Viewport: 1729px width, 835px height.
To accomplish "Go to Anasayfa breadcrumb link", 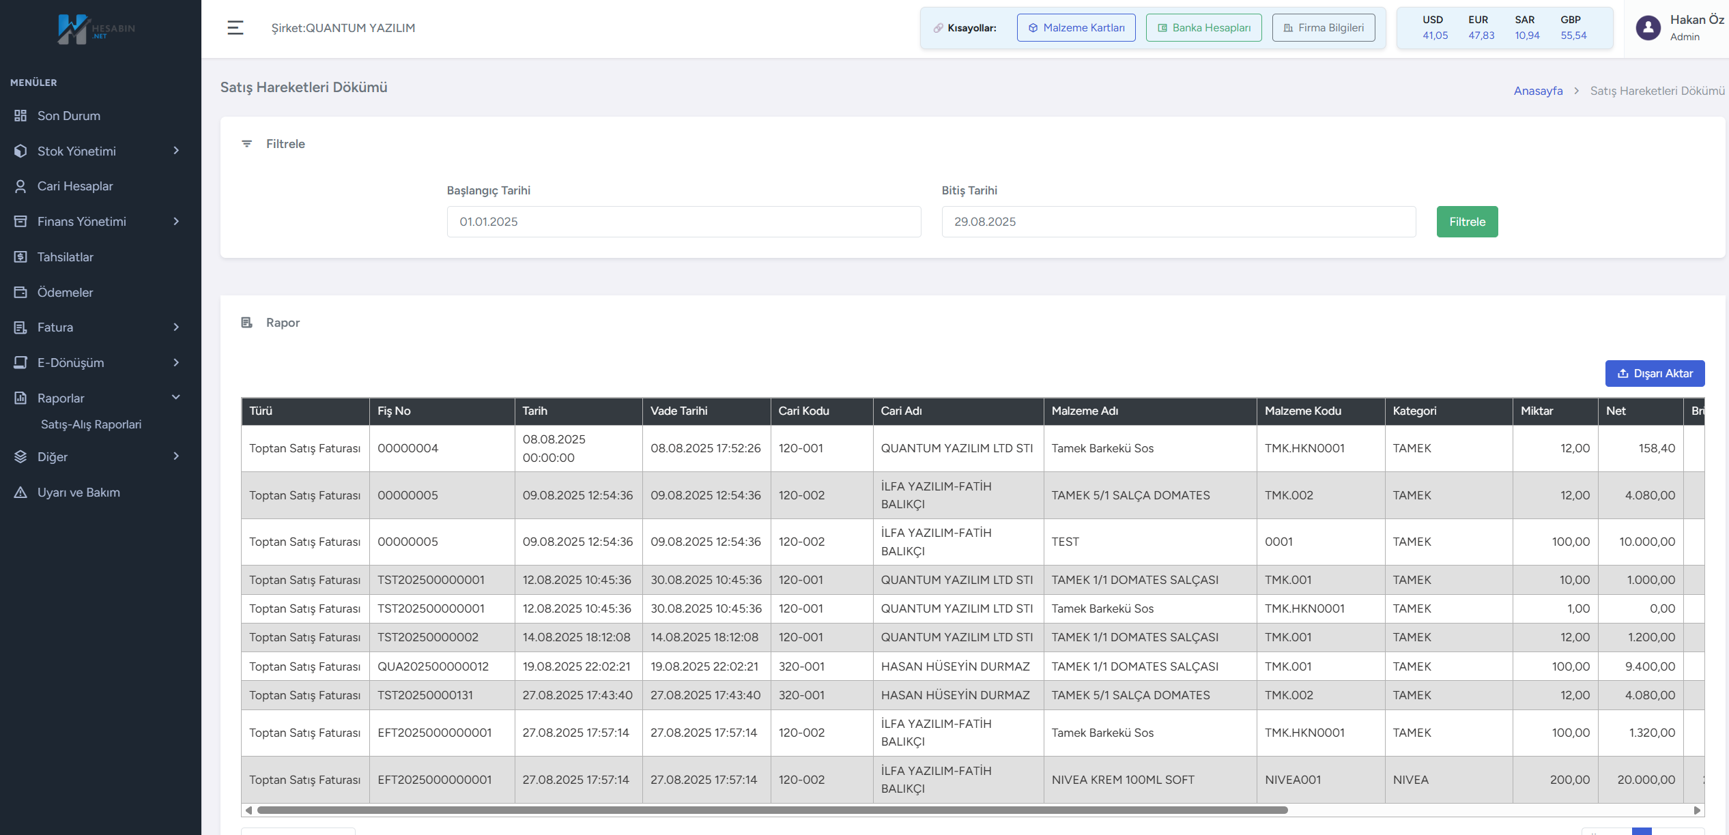I will (x=1537, y=91).
